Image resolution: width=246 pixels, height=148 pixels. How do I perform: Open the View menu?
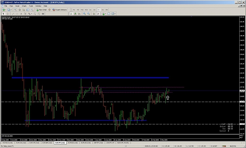11,6
